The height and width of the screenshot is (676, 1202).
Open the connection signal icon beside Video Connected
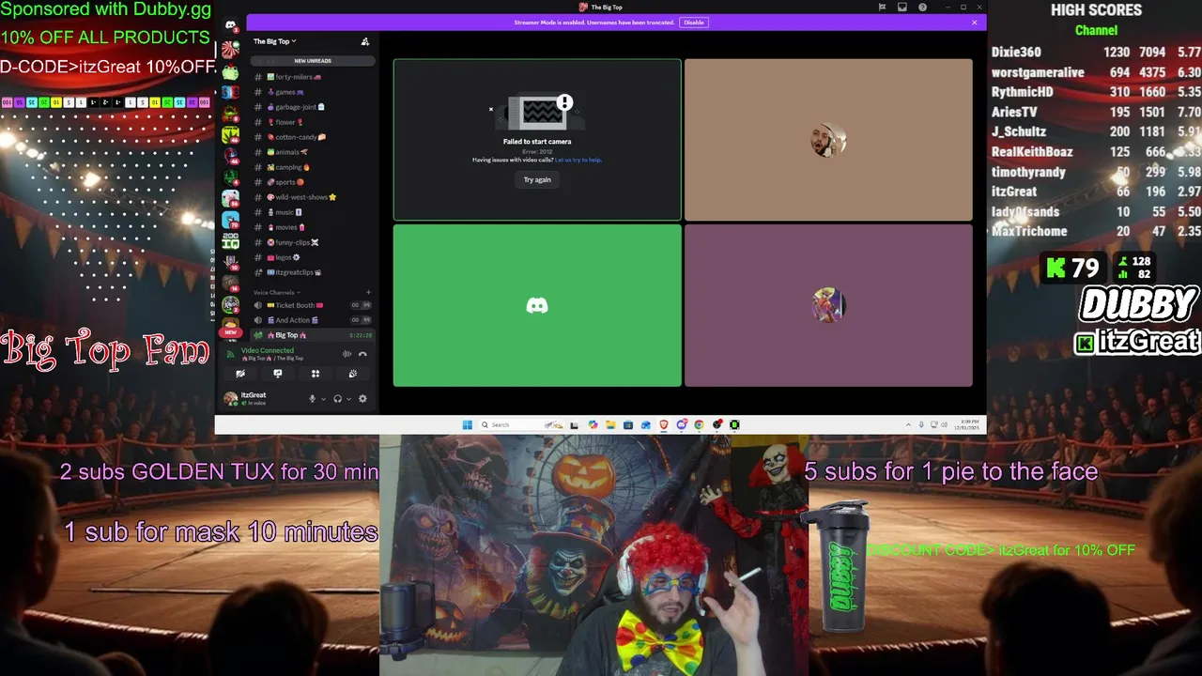tap(231, 354)
